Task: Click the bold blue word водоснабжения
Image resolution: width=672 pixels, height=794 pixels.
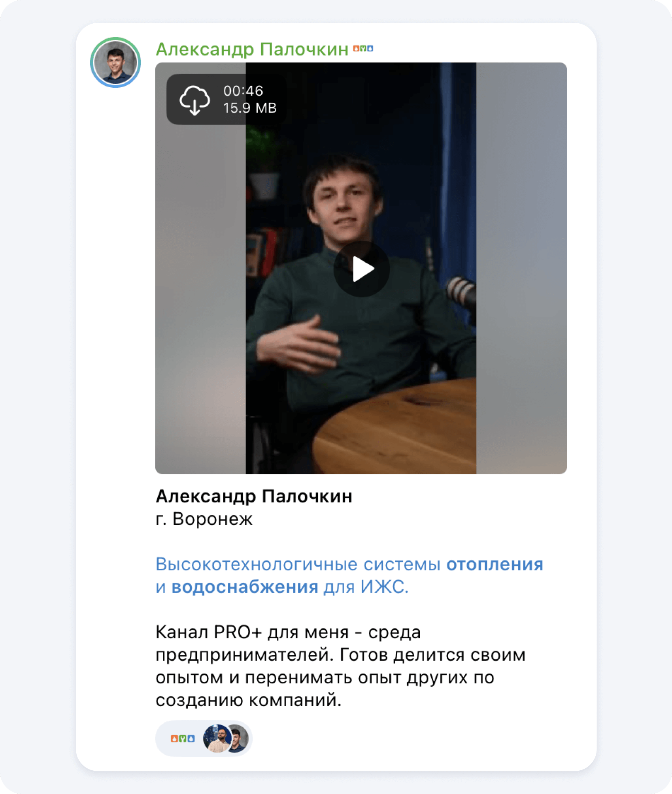Action: click(245, 587)
